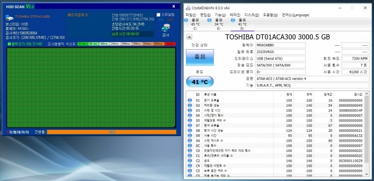
Task: Click the green block size indicator square
Action: pos(9,44)
